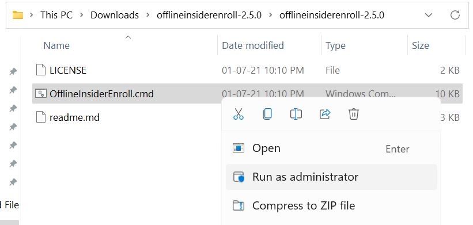The image size is (473, 225).
Task: Click the Share icon in context menu
Action: click(324, 114)
